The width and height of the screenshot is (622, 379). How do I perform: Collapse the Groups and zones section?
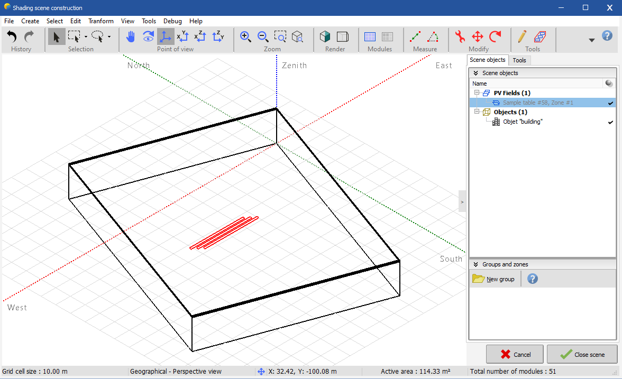[475, 264]
